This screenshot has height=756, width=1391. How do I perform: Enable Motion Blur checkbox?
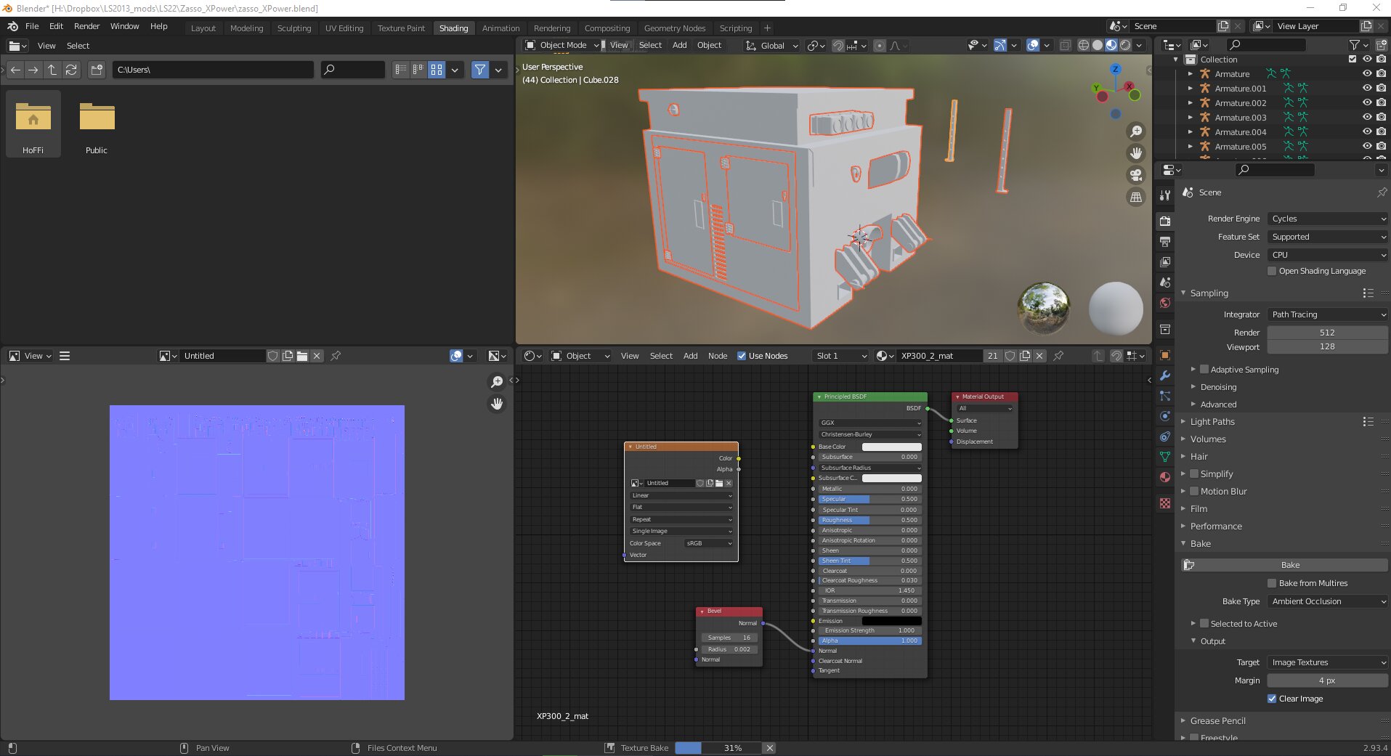[x=1194, y=492]
